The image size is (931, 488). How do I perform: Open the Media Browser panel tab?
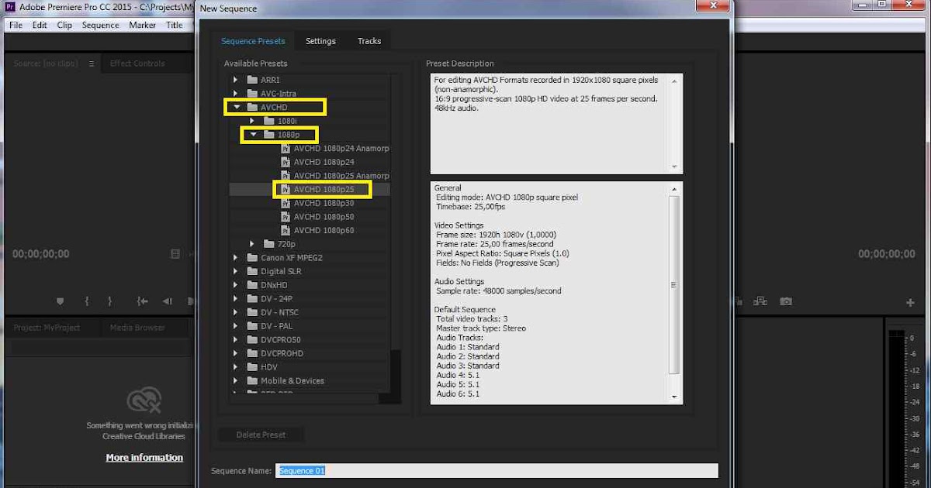137,328
